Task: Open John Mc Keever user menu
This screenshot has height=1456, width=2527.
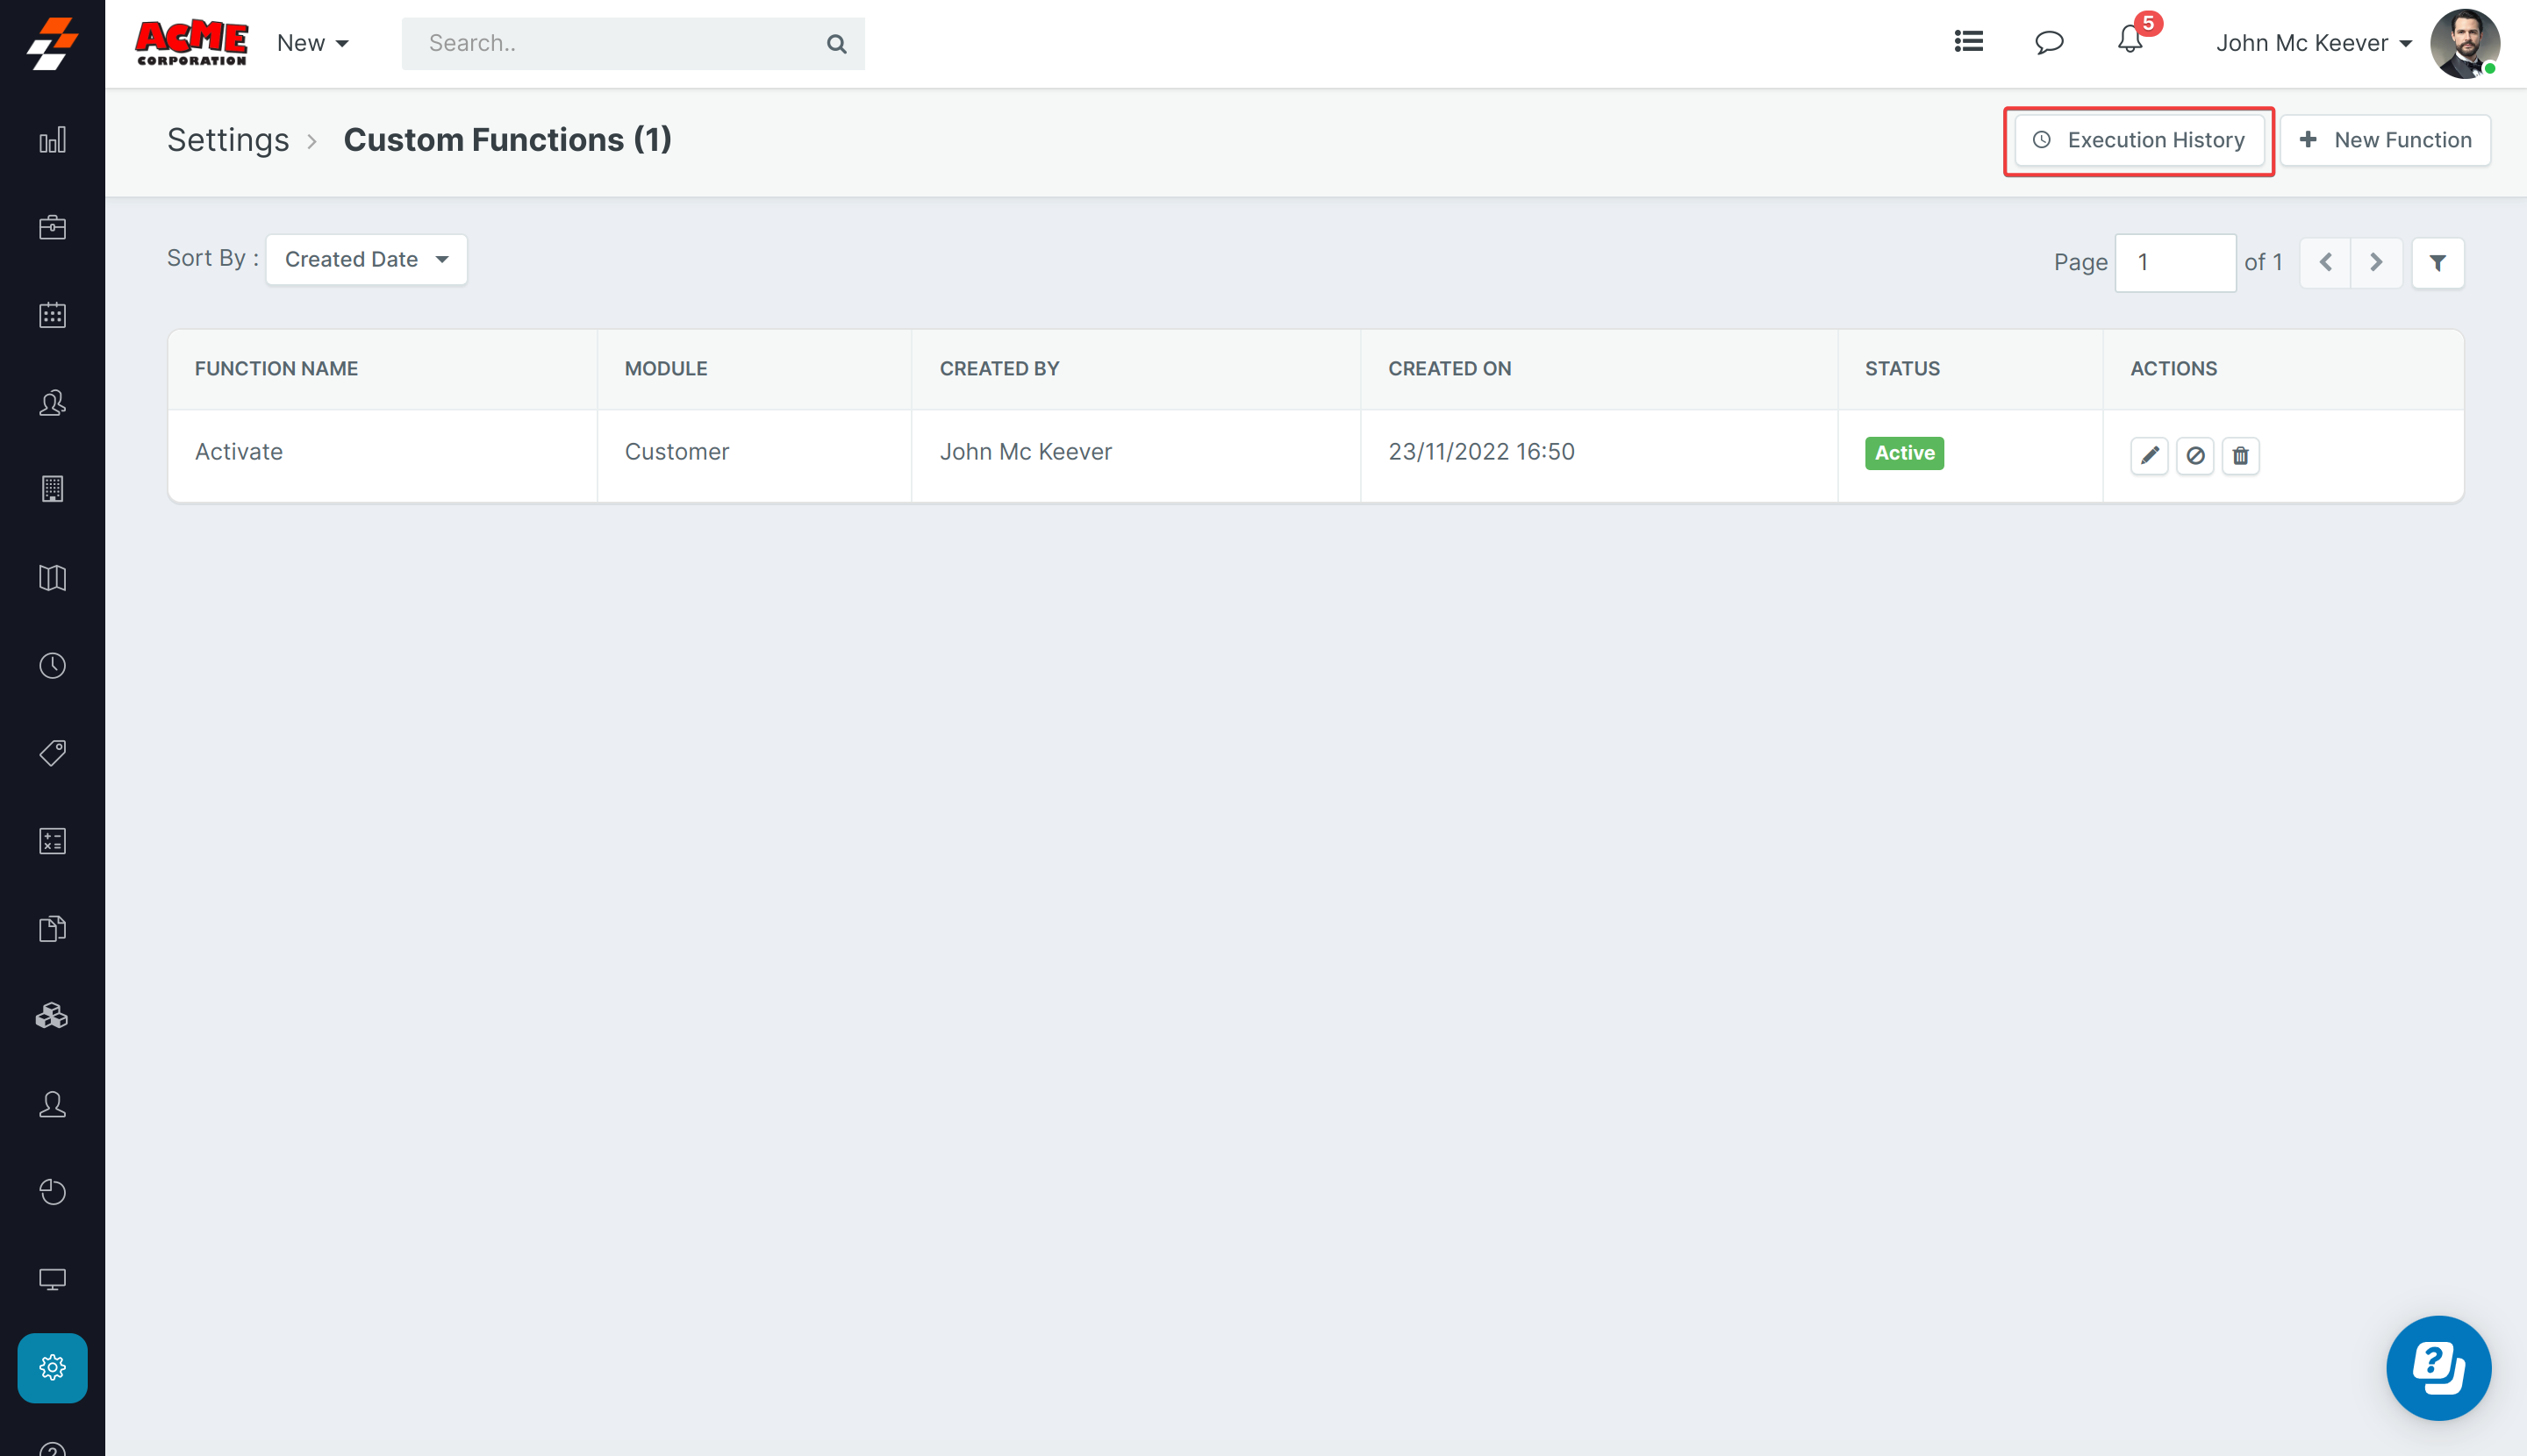Action: click(x=2312, y=43)
